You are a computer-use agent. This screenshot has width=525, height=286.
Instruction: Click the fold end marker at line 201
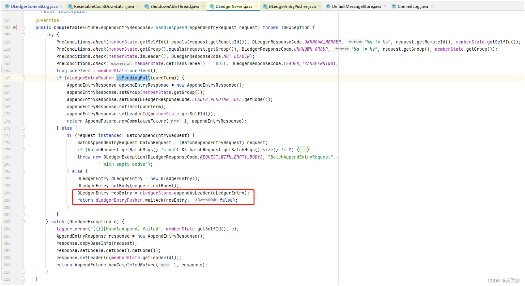coord(23,207)
